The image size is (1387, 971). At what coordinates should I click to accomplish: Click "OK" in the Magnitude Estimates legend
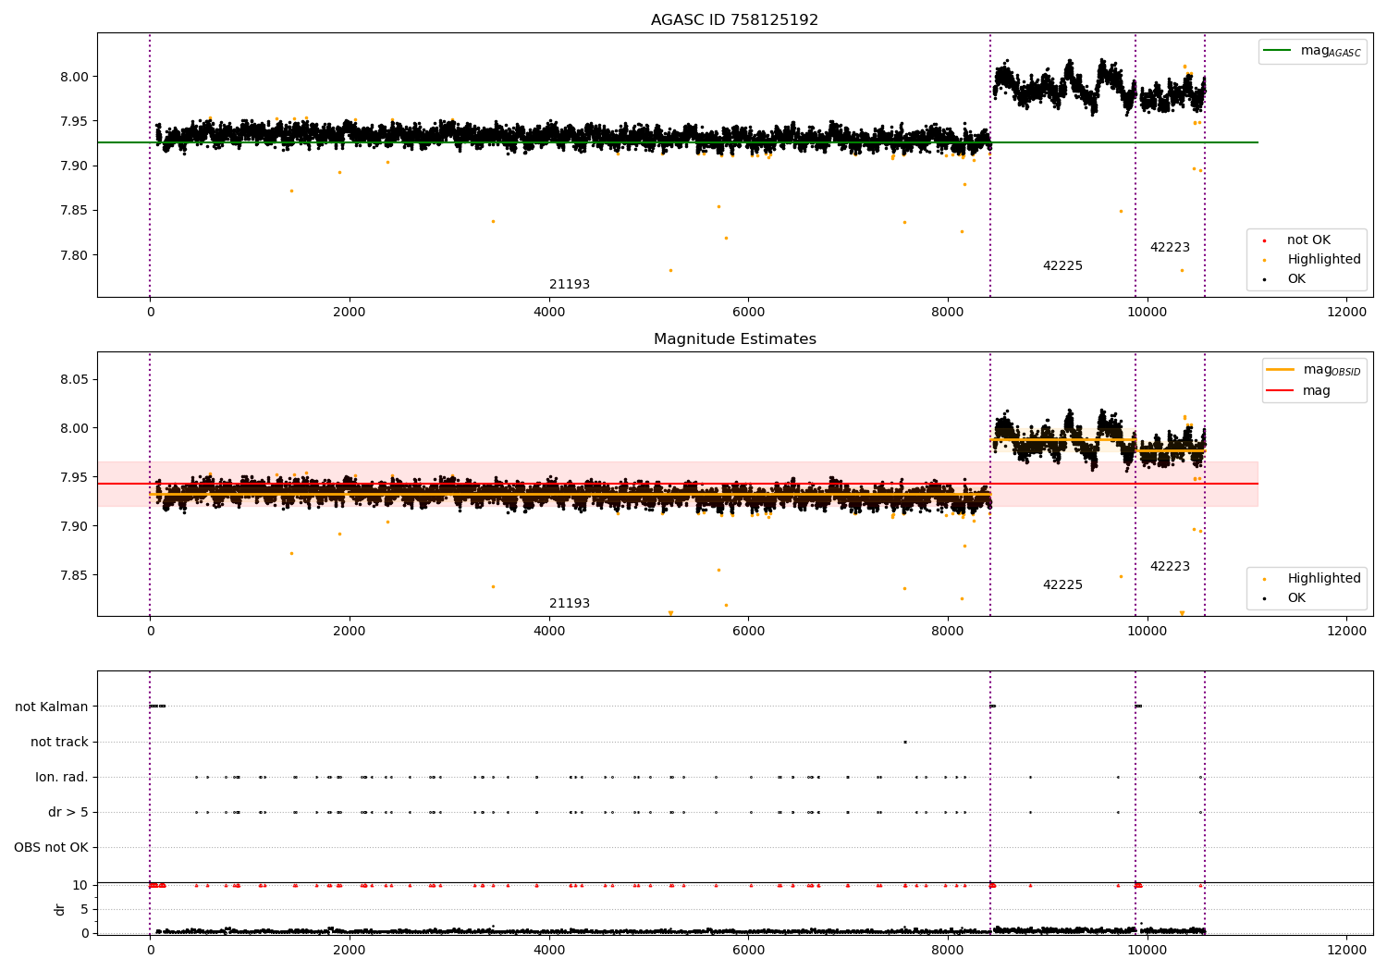pyautogui.click(x=1296, y=598)
